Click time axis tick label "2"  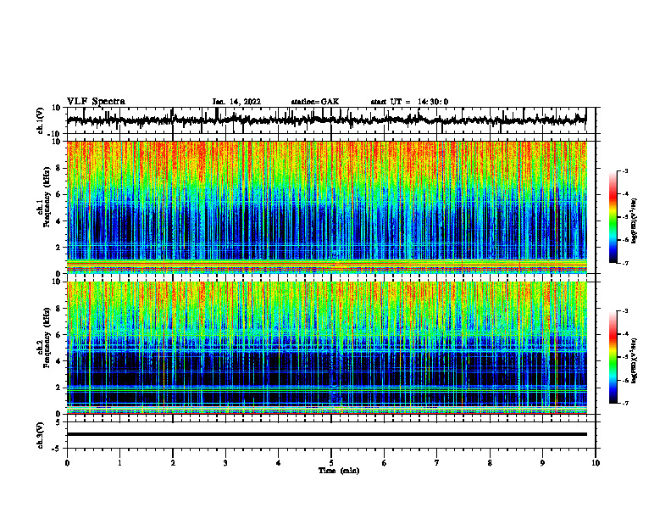tap(173, 463)
